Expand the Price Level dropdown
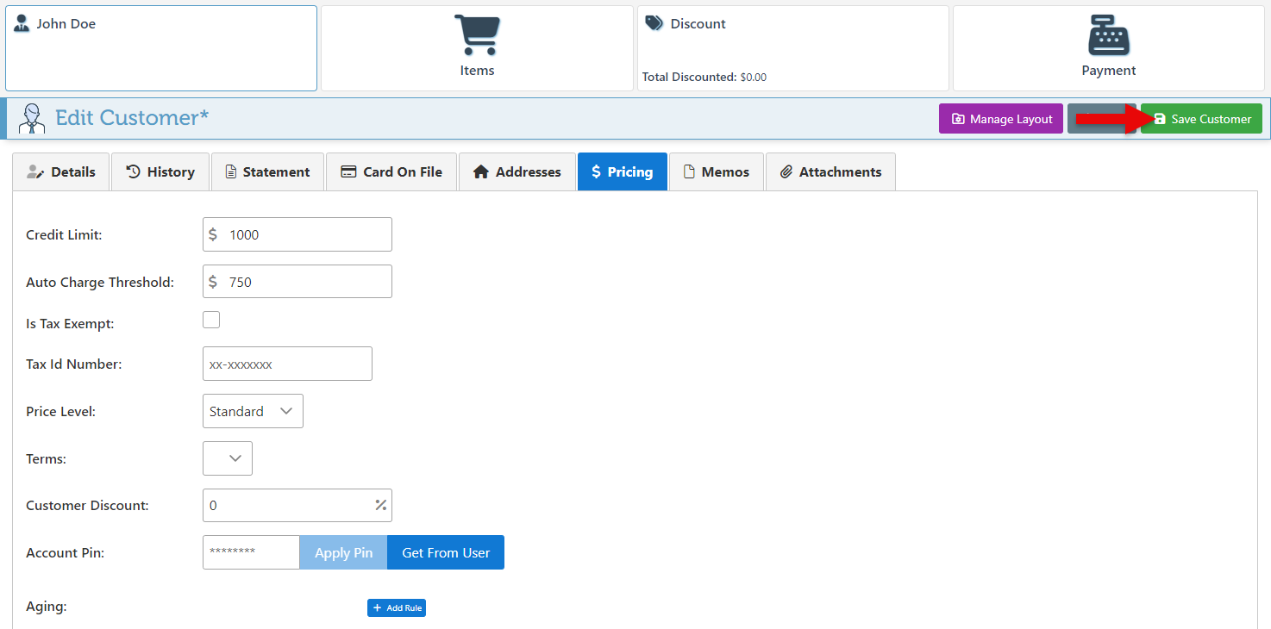 tap(253, 411)
